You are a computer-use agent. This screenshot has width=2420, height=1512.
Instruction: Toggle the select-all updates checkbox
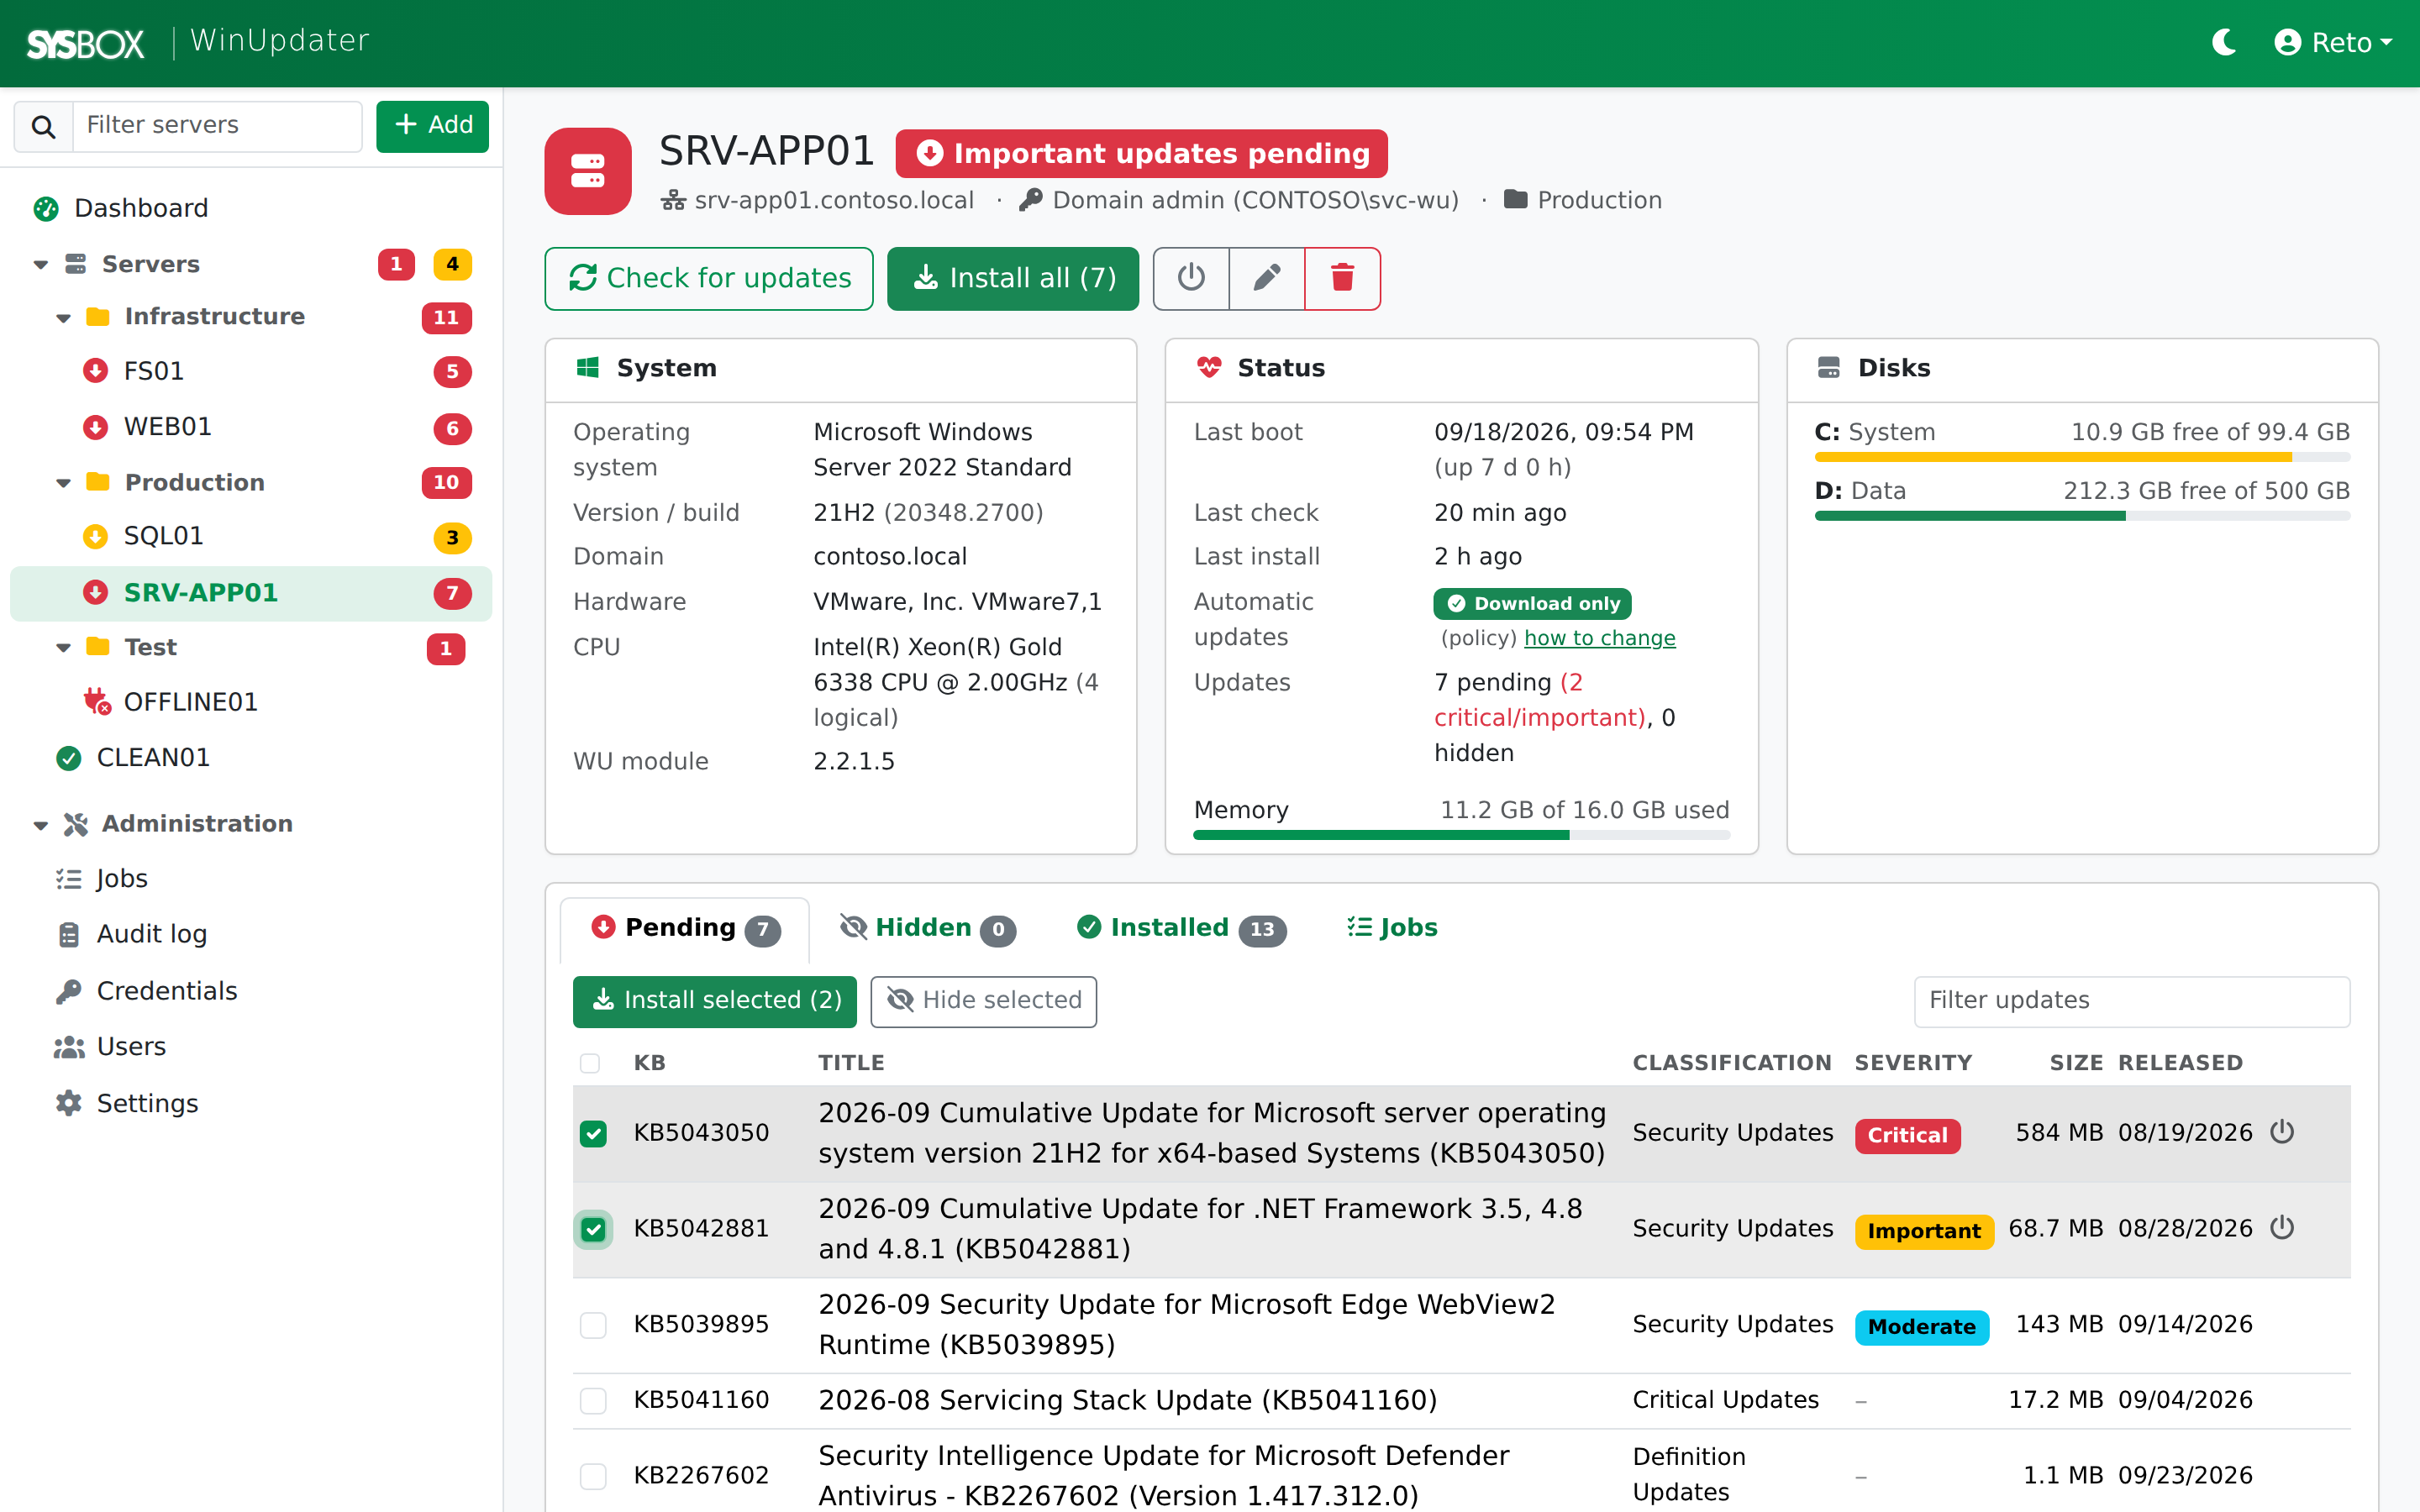[590, 1064]
